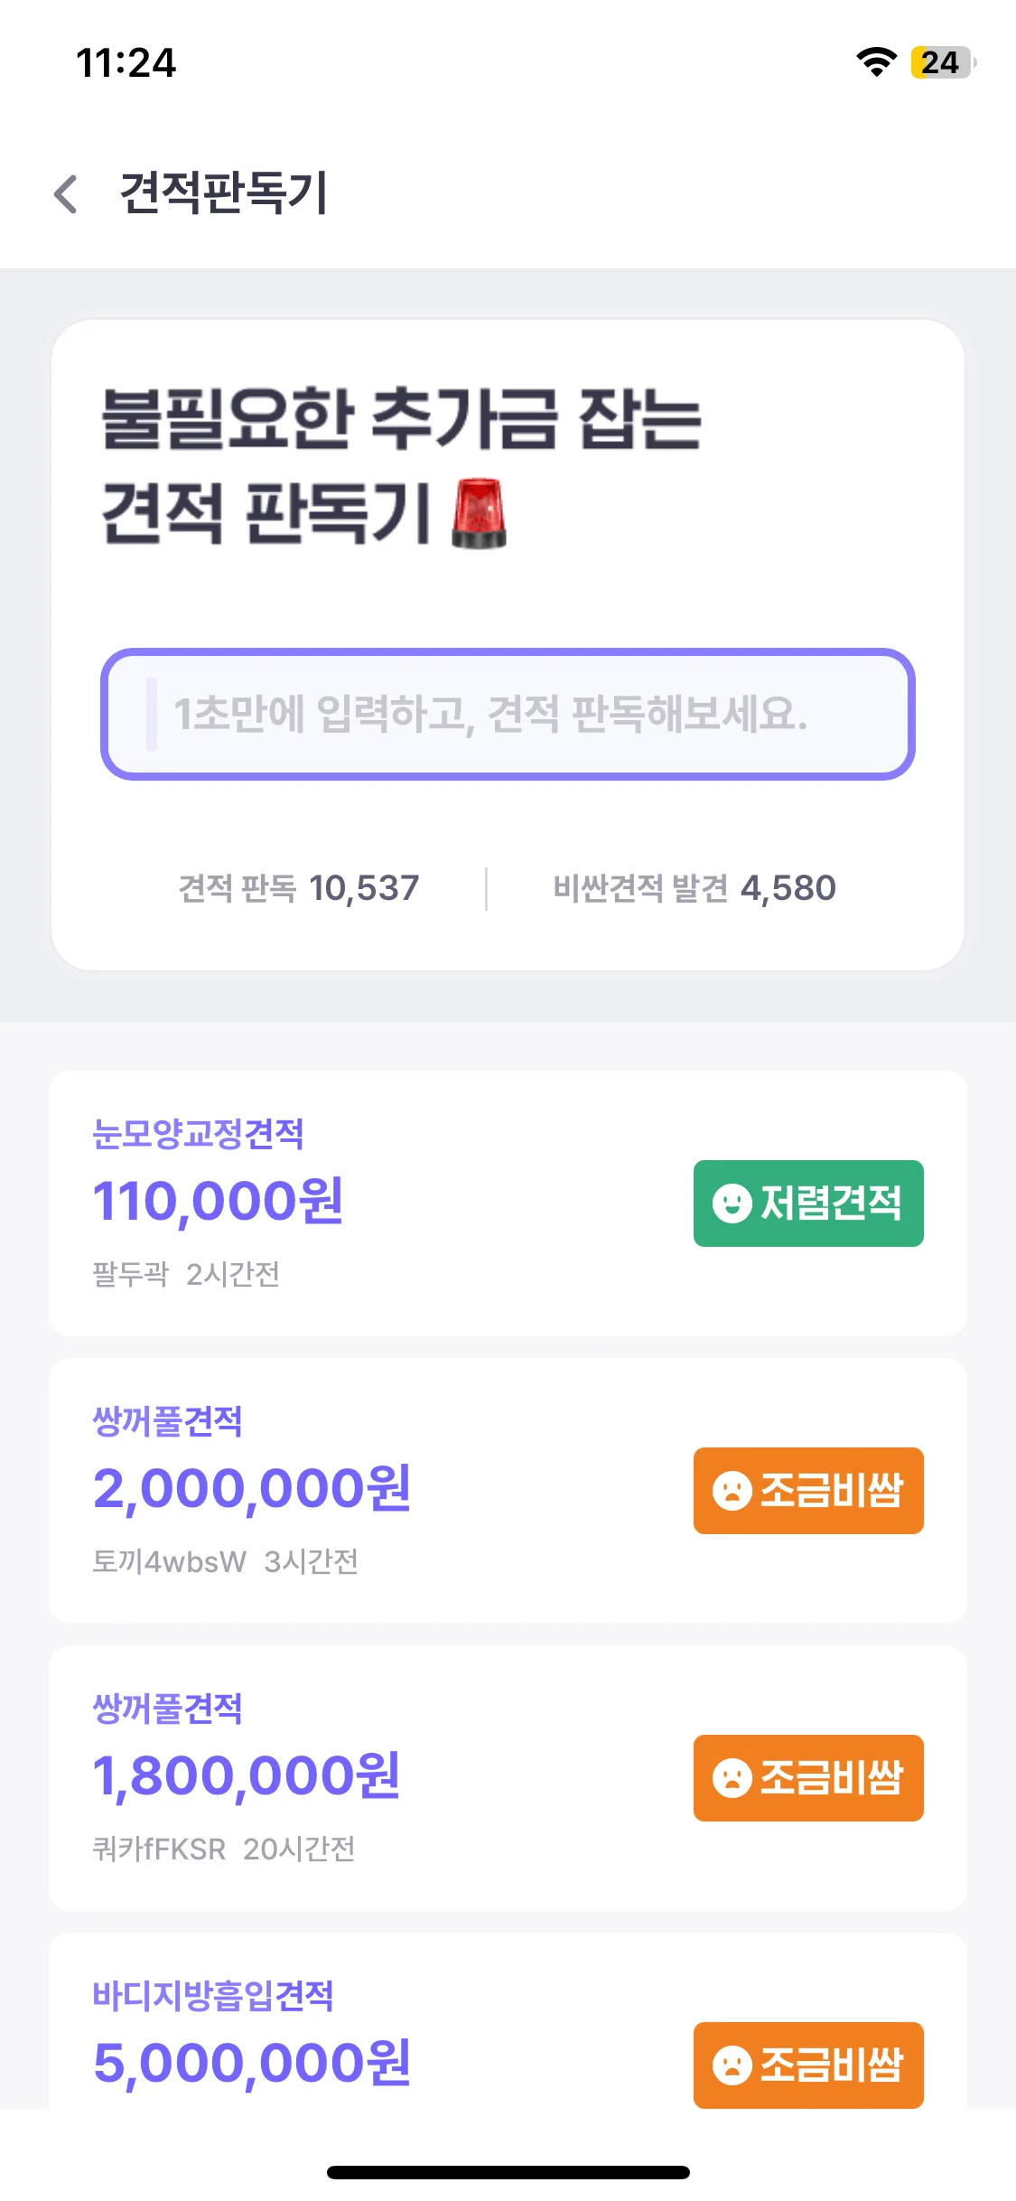Tap smiley face on 저렴견적 badge
Viewport: 1016px width, 2201px height.
click(732, 1204)
